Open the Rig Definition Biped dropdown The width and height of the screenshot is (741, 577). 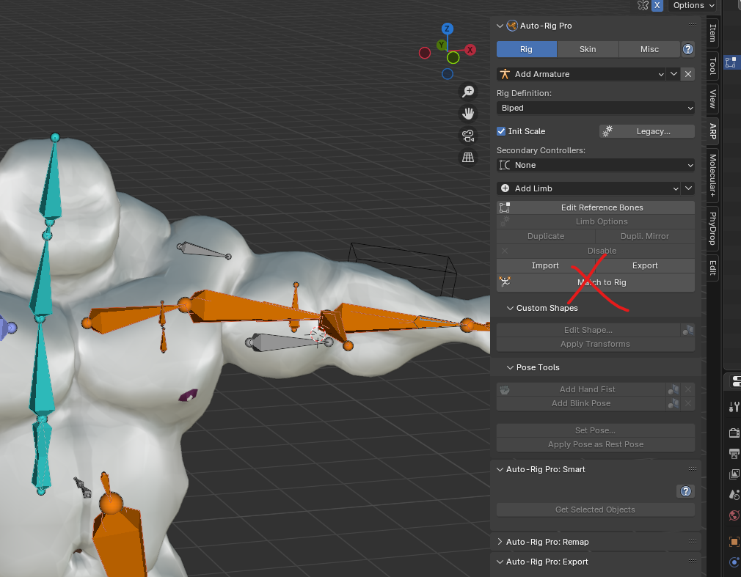(x=596, y=108)
